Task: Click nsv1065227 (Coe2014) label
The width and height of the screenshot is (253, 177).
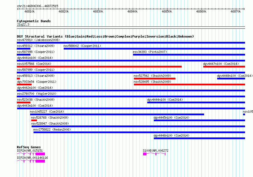Action: pyautogui.click(x=47, y=112)
